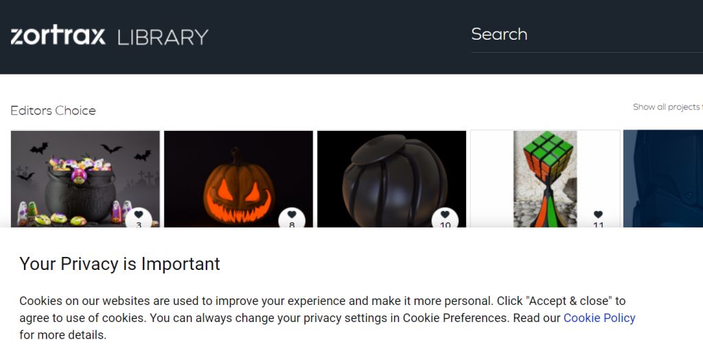The width and height of the screenshot is (703, 357).
Task: Click the like count 11 on Rubik's cube
Action: (x=598, y=225)
